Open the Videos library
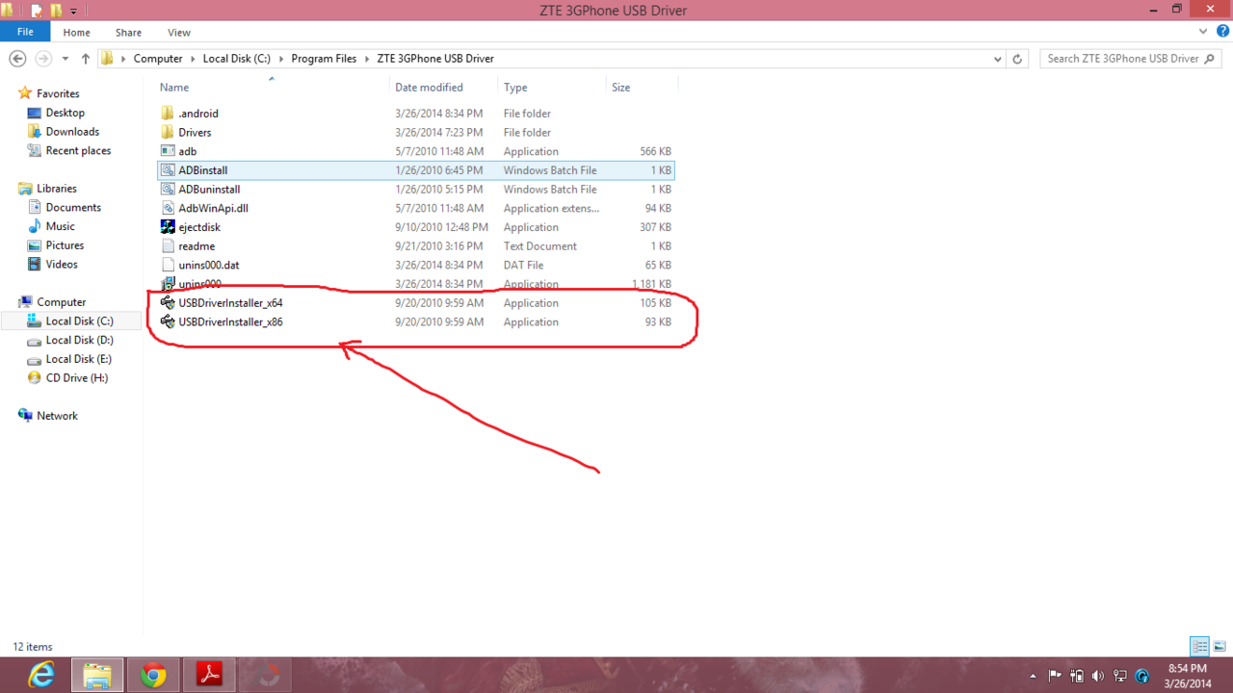The width and height of the screenshot is (1233, 693). pyautogui.click(x=62, y=265)
